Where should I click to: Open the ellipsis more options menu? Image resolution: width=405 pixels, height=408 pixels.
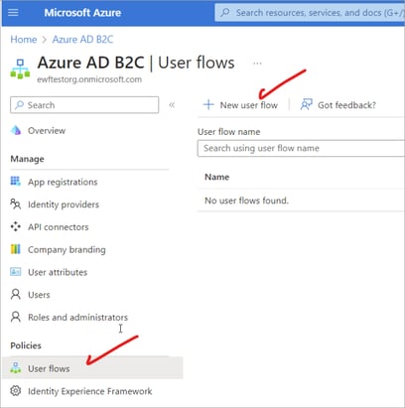tap(257, 63)
